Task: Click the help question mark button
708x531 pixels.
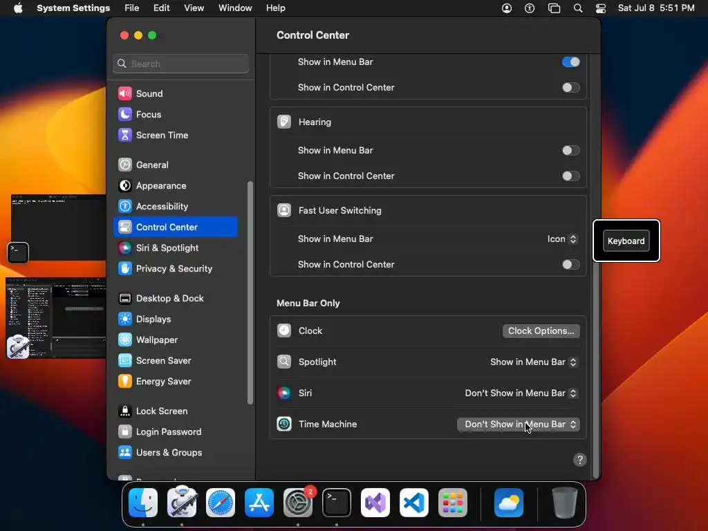Action: [x=580, y=460]
